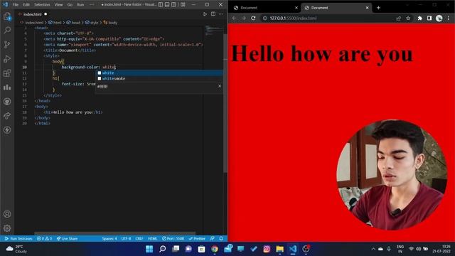Open errors and warnings in status bar
Image resolution: width=455 pixels, height=256 pixels.
tap(44, 239)
